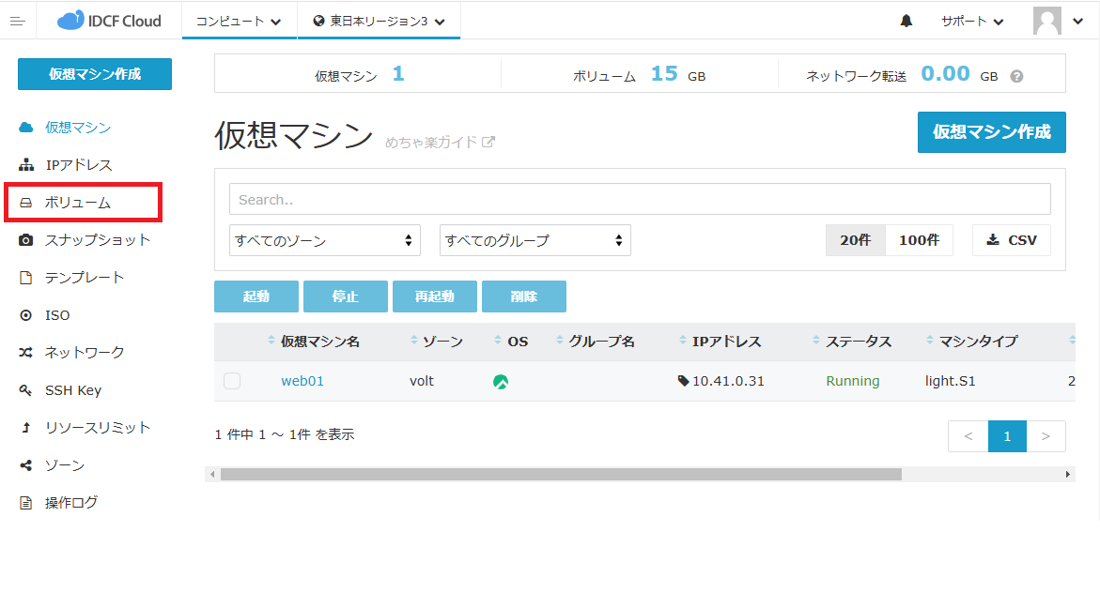Expand the すべてのグループ dropdown
1100x608 pixels.
point(535,240)
